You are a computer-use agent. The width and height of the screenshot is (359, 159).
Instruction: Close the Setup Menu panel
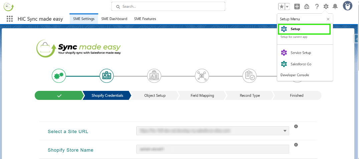(x=328, y=19)
